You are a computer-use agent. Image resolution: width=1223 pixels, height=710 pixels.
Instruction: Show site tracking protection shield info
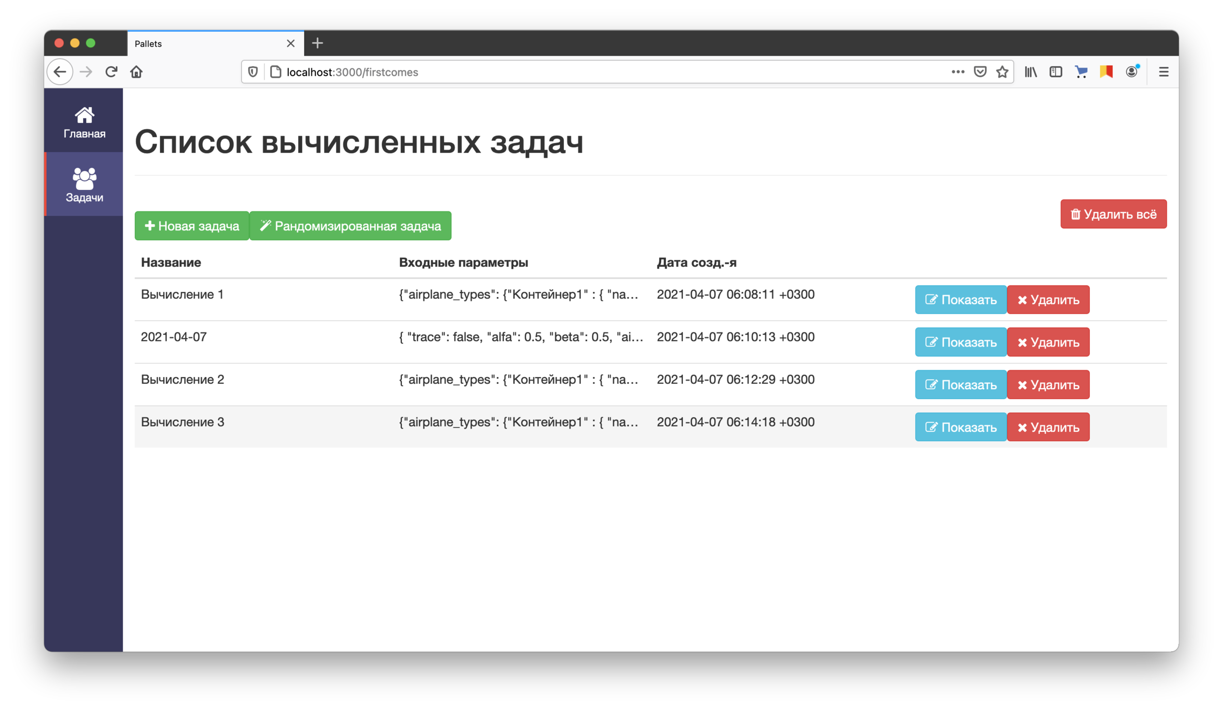253,72
